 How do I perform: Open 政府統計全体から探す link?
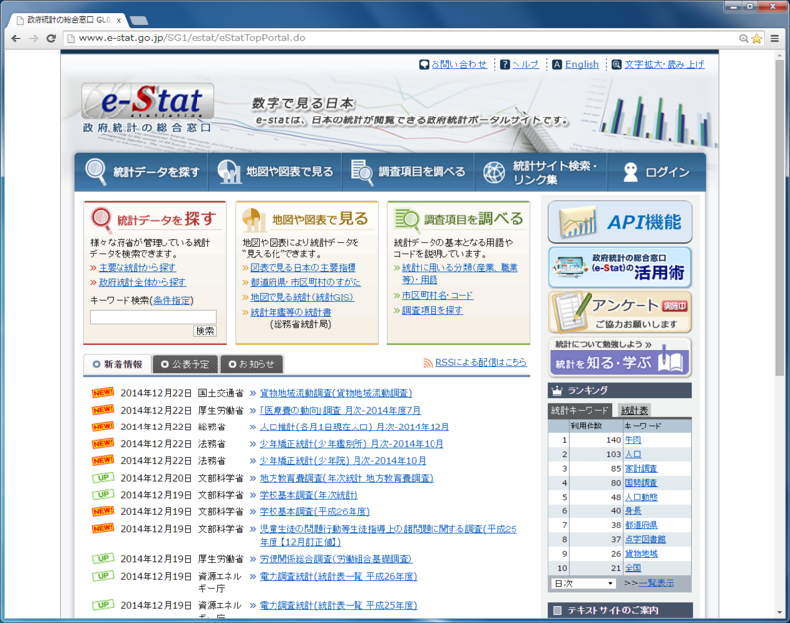tap(141, 282)
